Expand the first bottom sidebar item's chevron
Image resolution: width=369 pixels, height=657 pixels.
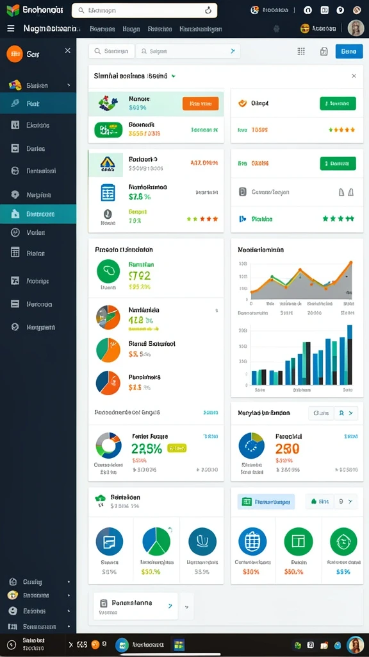pyautogui.click(x=69, y=582)
